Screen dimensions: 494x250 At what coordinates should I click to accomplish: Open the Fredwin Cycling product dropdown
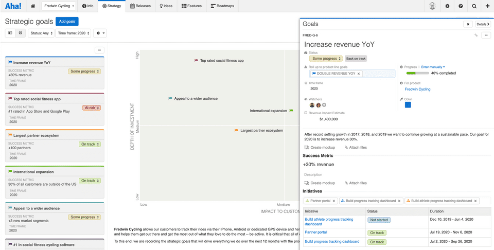click(59, 6)
